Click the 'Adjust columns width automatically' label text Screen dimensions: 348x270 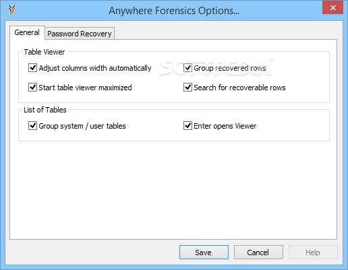click(x=95, y=68)
